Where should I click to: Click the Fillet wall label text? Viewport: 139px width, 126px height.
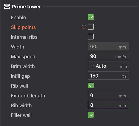[x=21, y=115]
